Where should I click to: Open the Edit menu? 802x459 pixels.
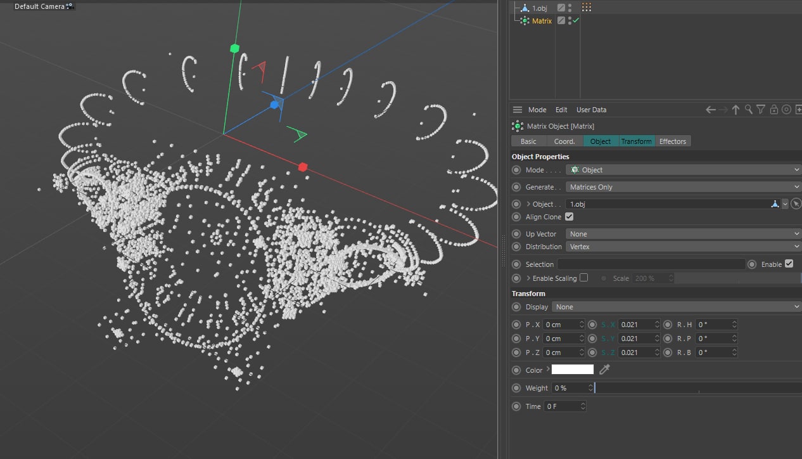561,110
